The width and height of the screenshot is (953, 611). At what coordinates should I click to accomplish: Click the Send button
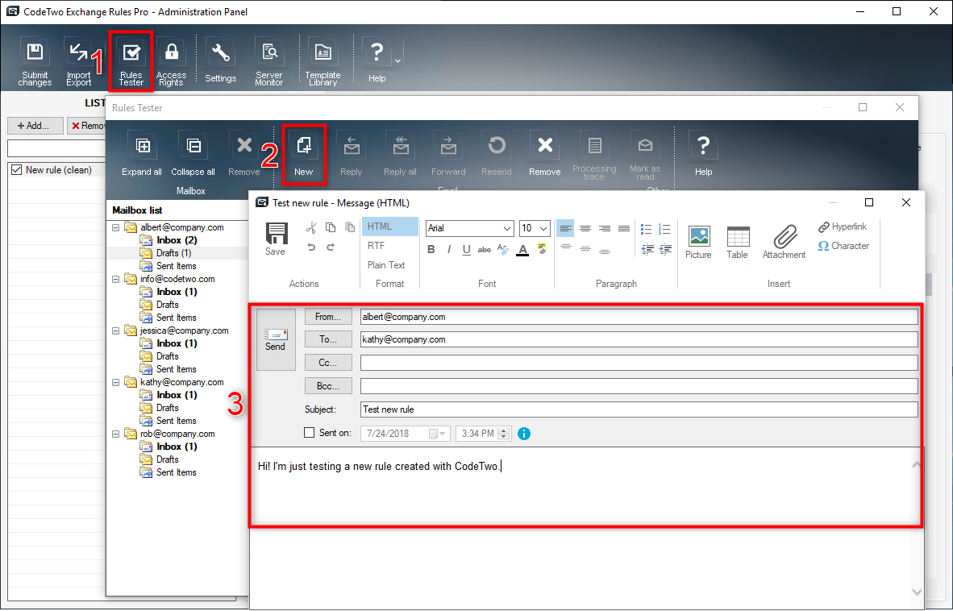pos(276,339)
